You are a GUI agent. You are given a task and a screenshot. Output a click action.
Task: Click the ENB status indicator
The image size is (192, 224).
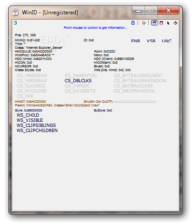(x=135, y=41)
